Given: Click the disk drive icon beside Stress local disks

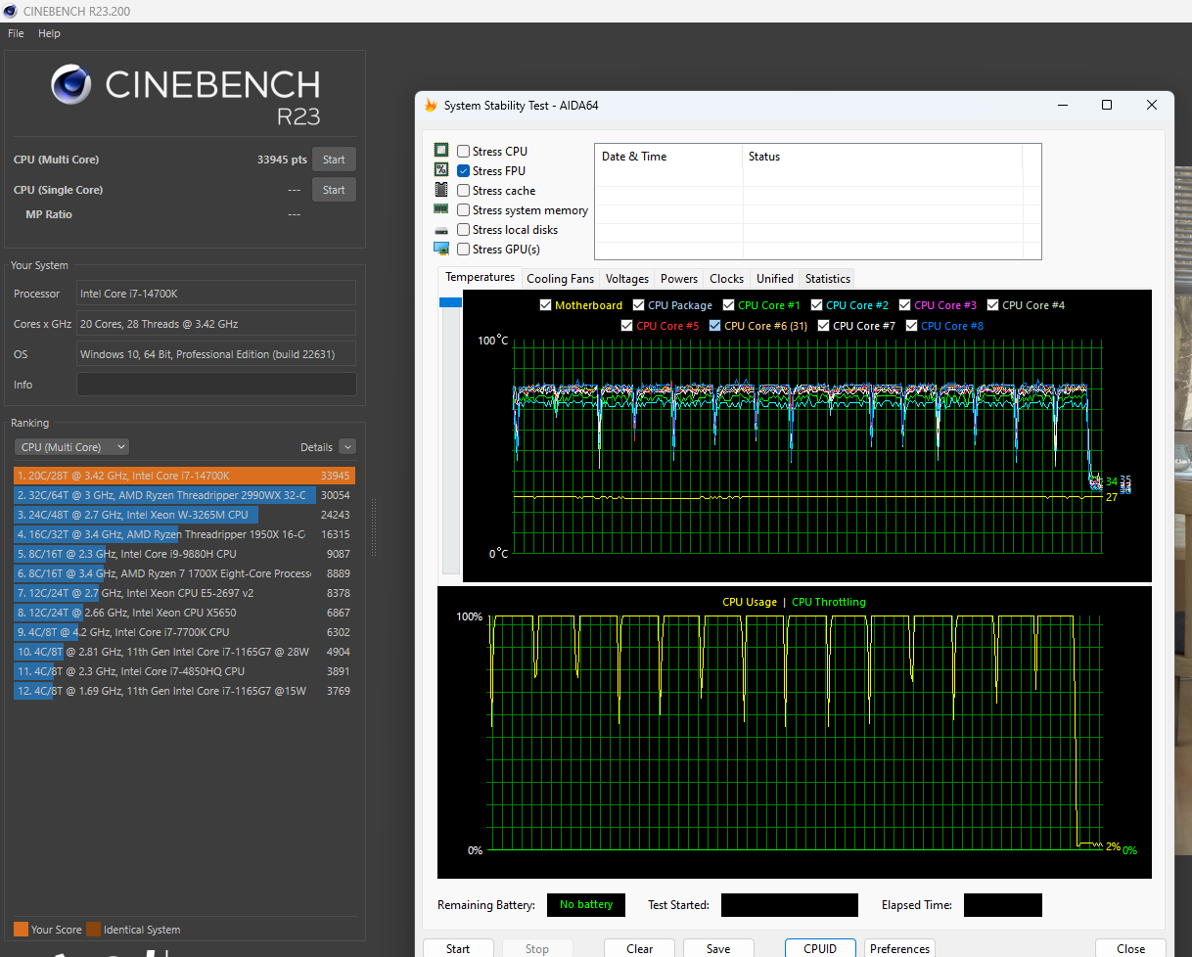Looking at the screenshot, I should [x=441, y=230].
